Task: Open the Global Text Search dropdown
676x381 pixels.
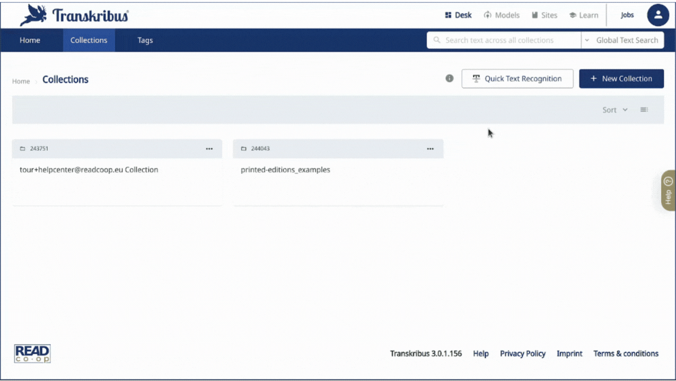Action: pyautogui.click(x=622, y=40)
